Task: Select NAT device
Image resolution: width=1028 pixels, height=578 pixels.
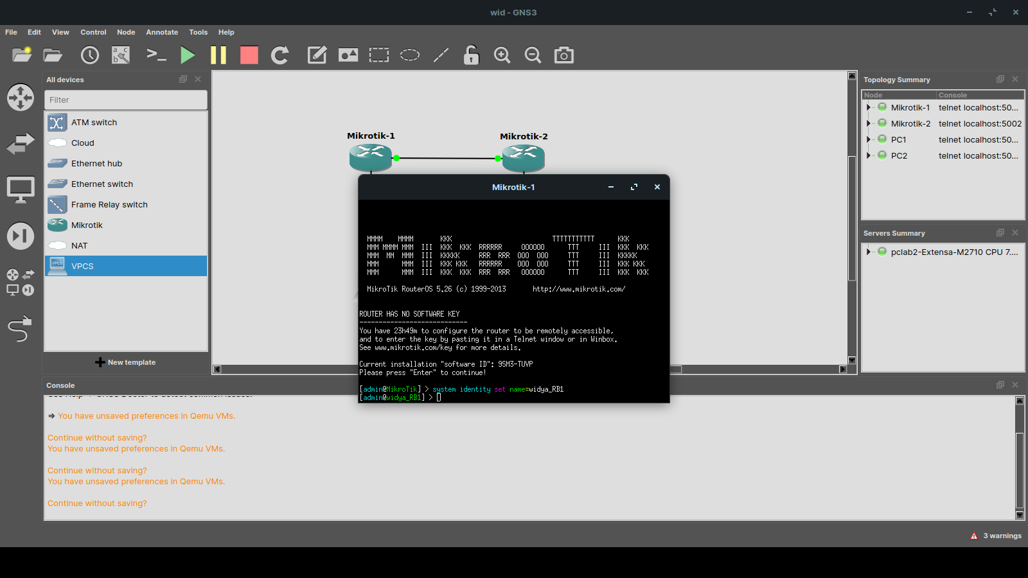Action: pyautogui.click(x=126, y=245)
